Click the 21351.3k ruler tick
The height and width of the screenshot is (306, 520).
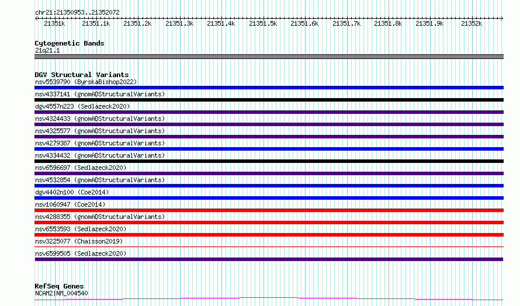(x=179, y=23)
